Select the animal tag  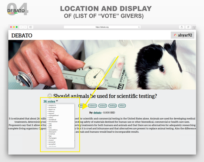(x=103, y=106)
